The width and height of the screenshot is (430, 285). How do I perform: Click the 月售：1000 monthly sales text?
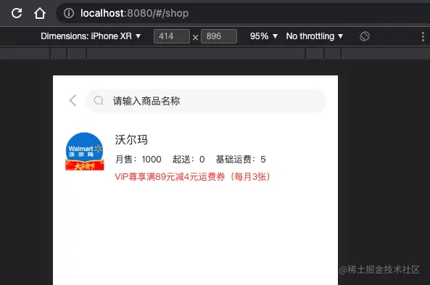138,159
